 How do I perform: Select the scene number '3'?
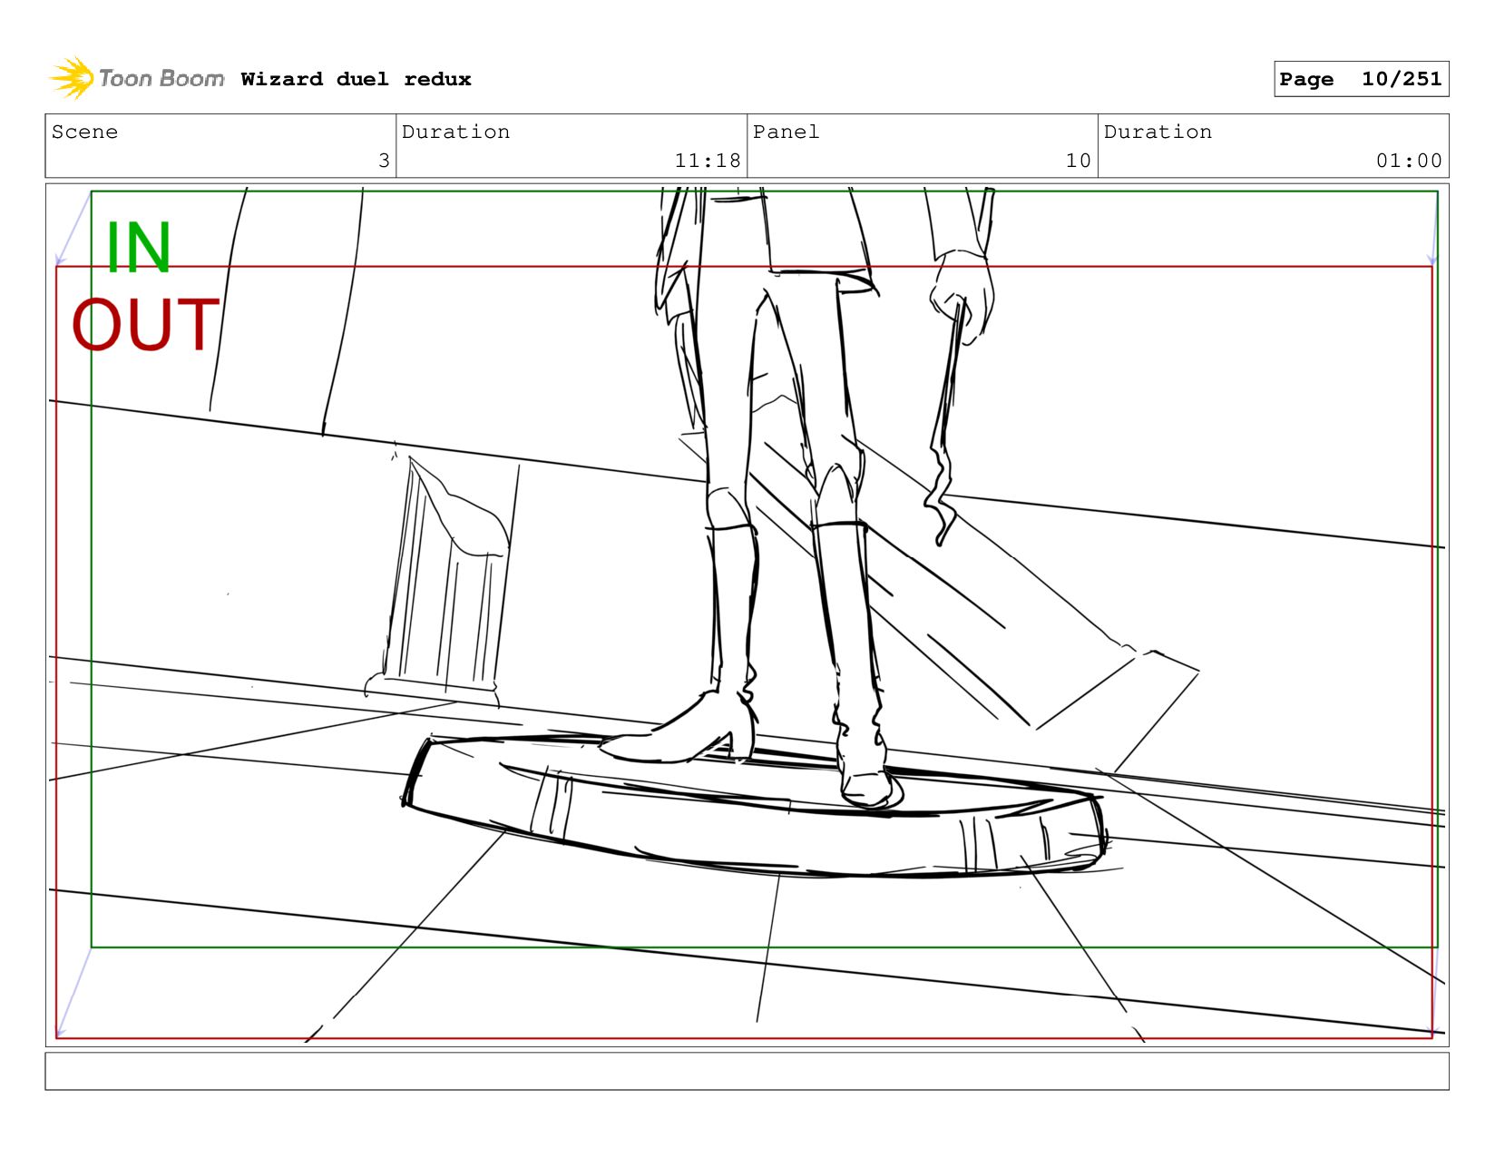384,161
